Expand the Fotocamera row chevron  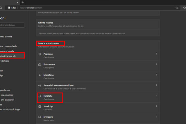click(156, 64)
